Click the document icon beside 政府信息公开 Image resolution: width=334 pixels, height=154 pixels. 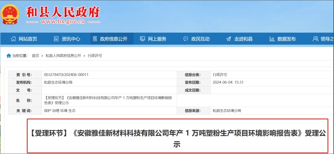point(95,39)
